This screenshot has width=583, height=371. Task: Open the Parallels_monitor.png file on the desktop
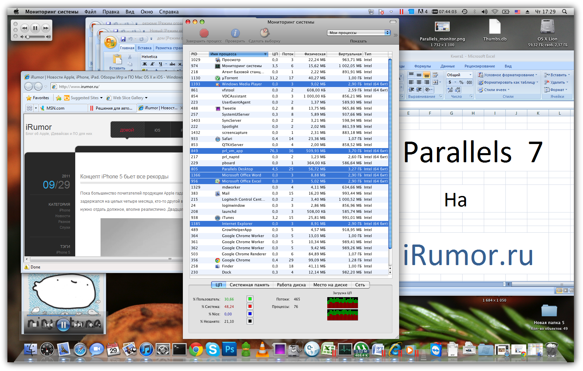442,27
